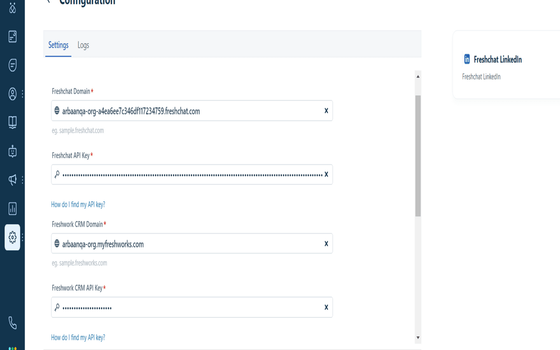The width and height of the screenshot is (560, 350).
Task: Focus the Freshchat API Key input field
Action: (x=192, y=174)
